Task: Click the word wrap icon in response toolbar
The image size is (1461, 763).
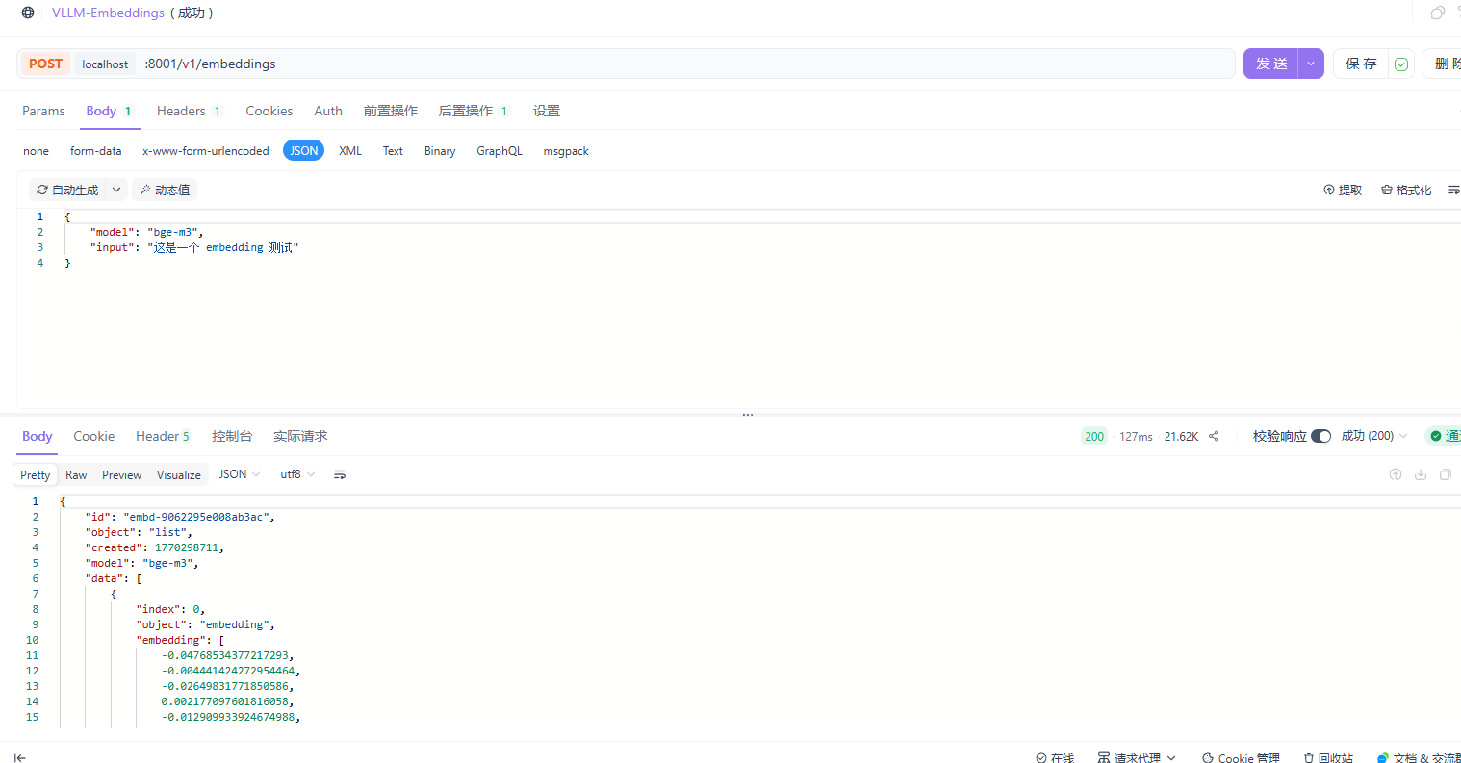Action: coord(340,474)
